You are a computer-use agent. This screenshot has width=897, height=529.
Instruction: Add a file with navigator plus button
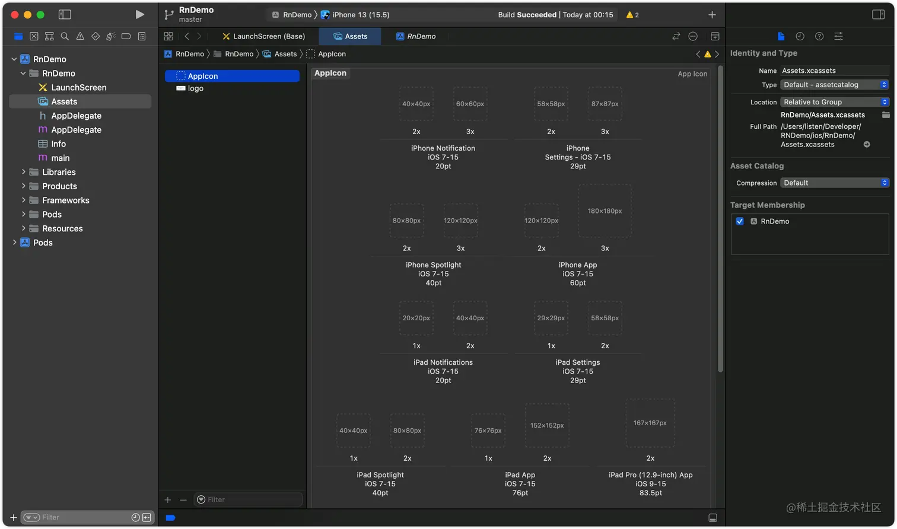[14, 518]
